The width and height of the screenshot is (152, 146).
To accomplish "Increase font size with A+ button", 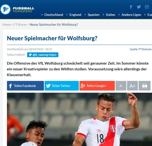I will [x=132, y=86].
